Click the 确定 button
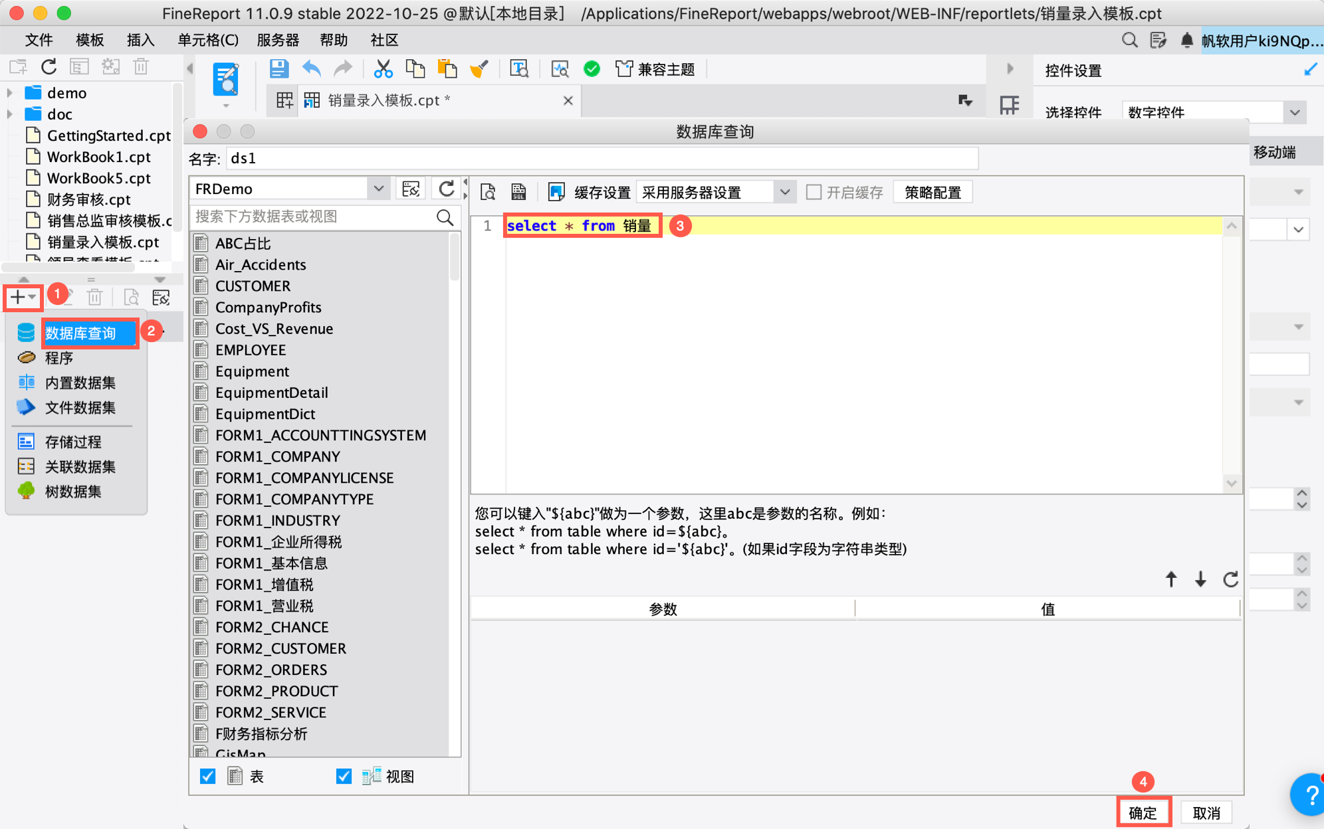Viewport: 1324px width, 829px height. [1143, 812]
